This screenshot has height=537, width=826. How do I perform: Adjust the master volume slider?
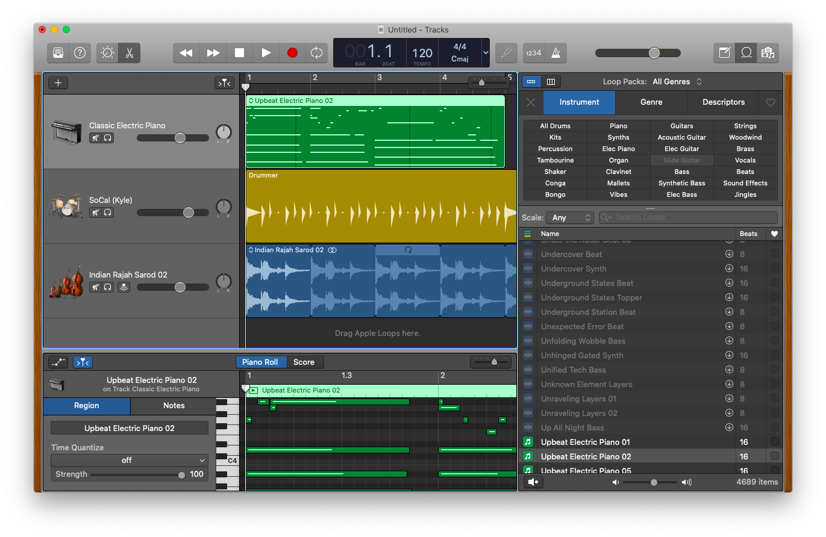[x=654, y=53]
